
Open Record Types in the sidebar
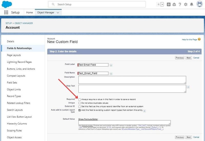(x=14, y=96)
